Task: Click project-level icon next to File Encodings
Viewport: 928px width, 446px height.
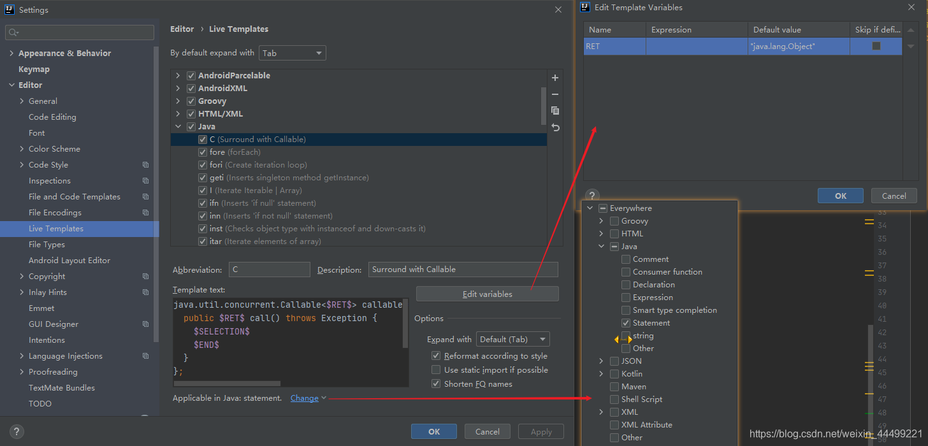Action: 145,213
